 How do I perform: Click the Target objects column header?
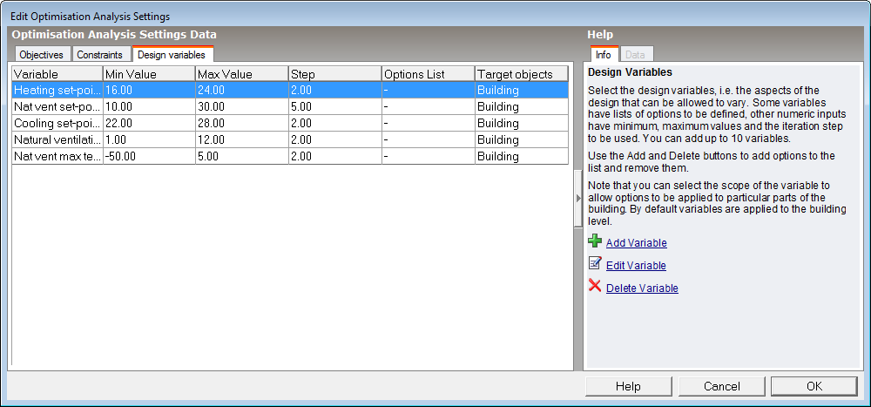coord(520,74)
